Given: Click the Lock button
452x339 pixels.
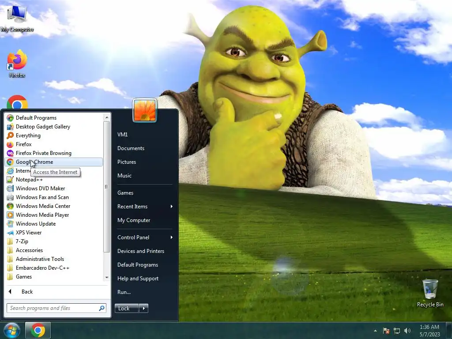Looking at the screenshot, I should [x=127, y=309].
